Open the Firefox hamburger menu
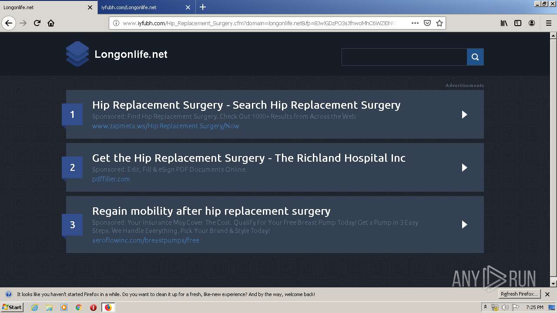 [548, 23]
